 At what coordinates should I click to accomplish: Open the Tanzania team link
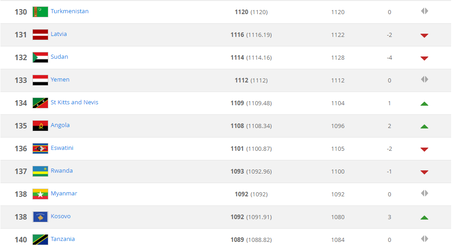pyautogui.click(x=62, y=239)
